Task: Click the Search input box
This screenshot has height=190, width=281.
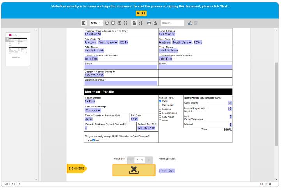Action: tap(172, 23)
